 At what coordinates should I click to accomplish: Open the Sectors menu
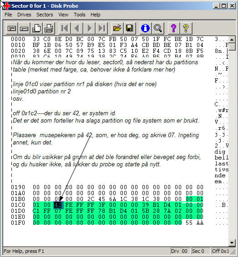point(45,15)
